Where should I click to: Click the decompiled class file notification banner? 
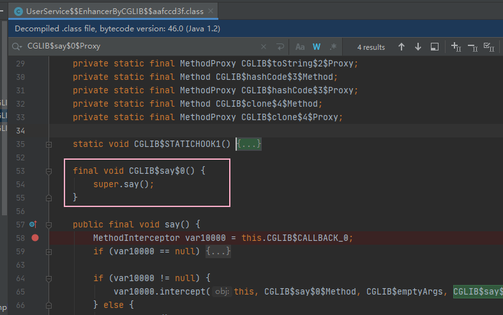(256, 29)
